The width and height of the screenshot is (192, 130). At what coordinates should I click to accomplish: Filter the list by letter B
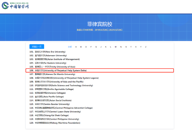pos(81,47)
